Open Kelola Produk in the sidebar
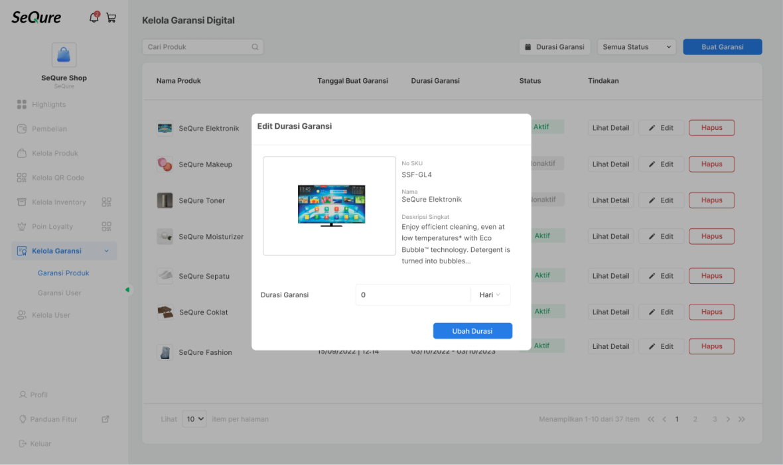Screen dimensions: 783x465 click(x=55, y=153)
